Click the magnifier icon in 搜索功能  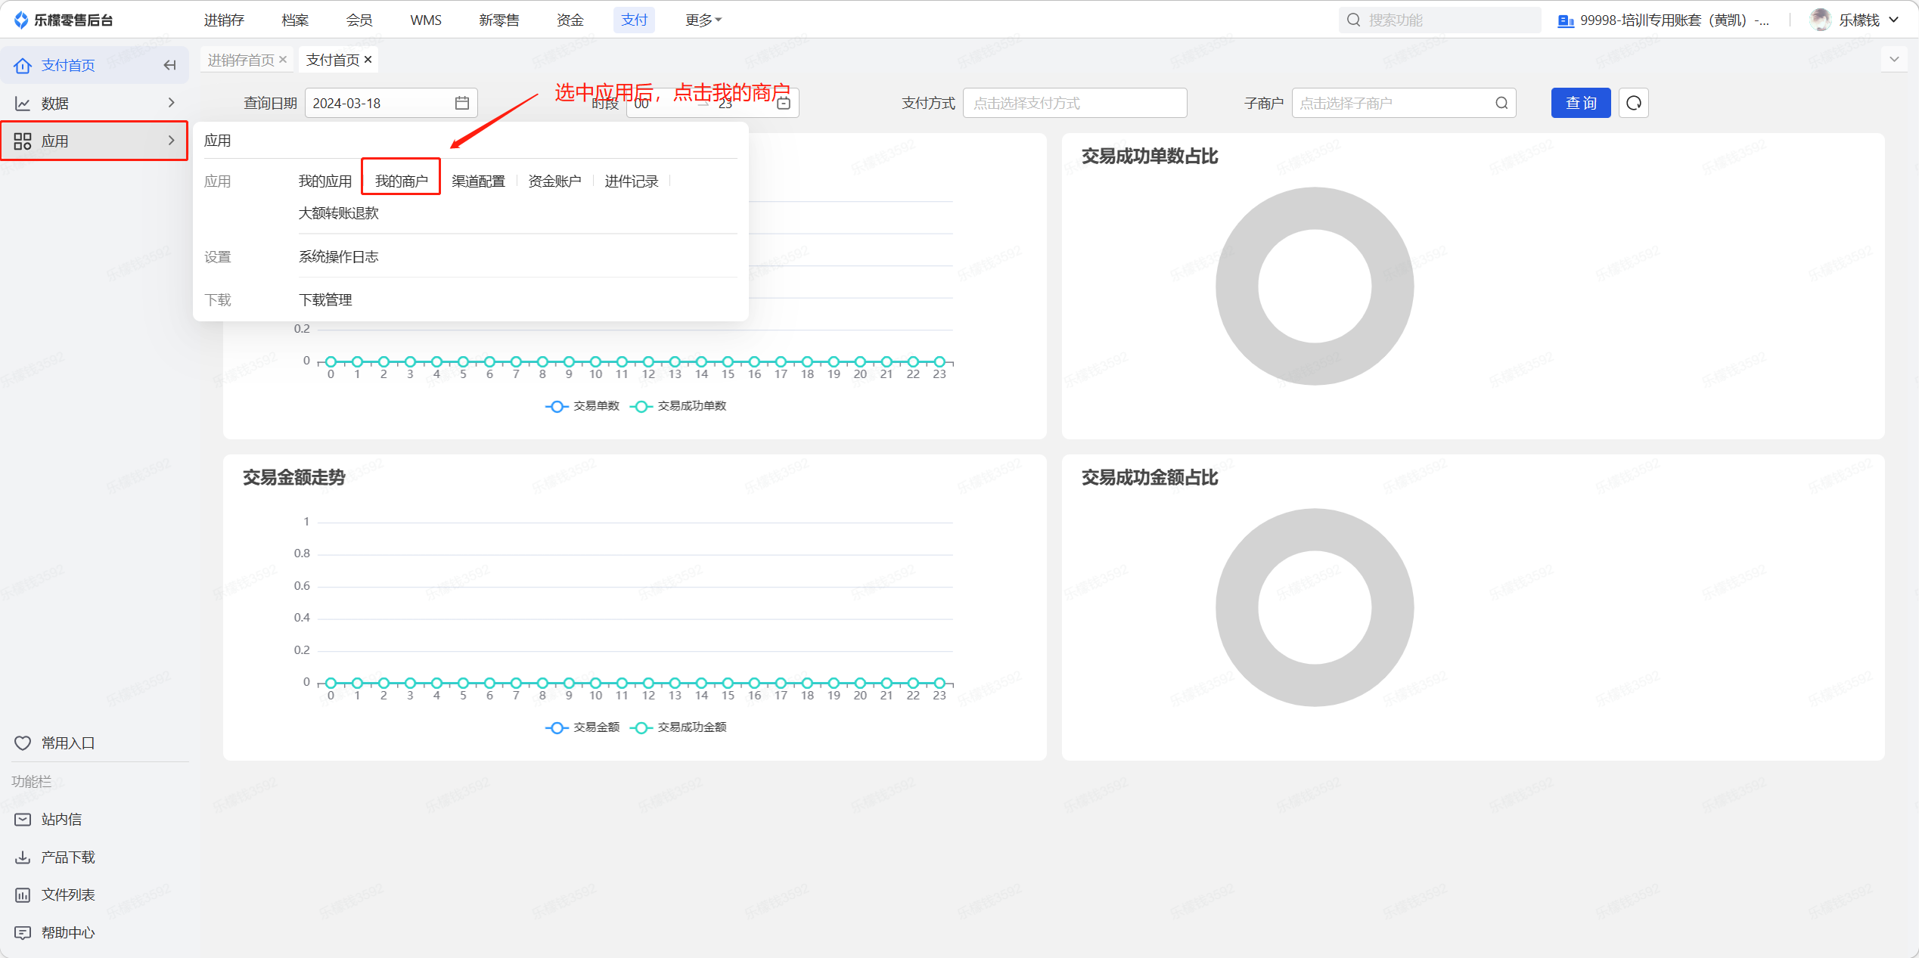tap(1354, 20)
